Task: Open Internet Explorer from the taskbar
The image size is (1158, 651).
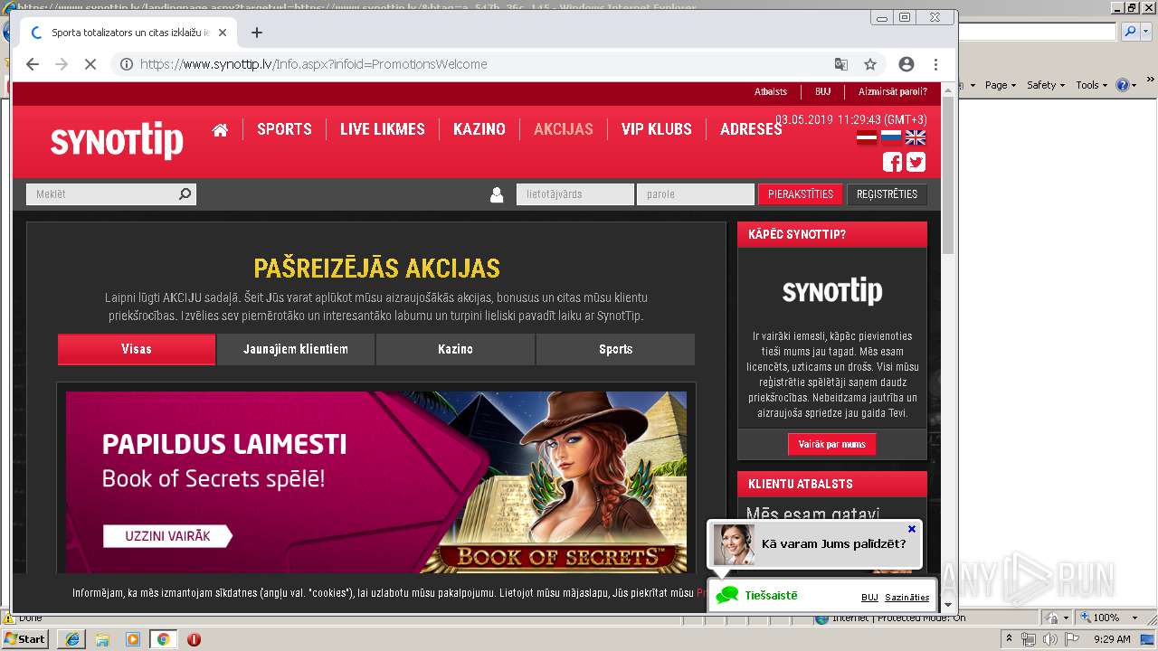Action: click(x=71, y=639)
